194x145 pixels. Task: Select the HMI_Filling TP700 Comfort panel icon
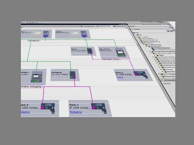(x=121, y=53)
